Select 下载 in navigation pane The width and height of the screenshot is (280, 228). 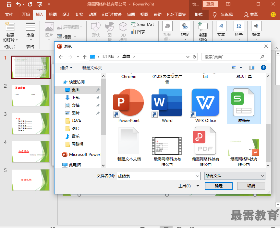coord(76,98)
